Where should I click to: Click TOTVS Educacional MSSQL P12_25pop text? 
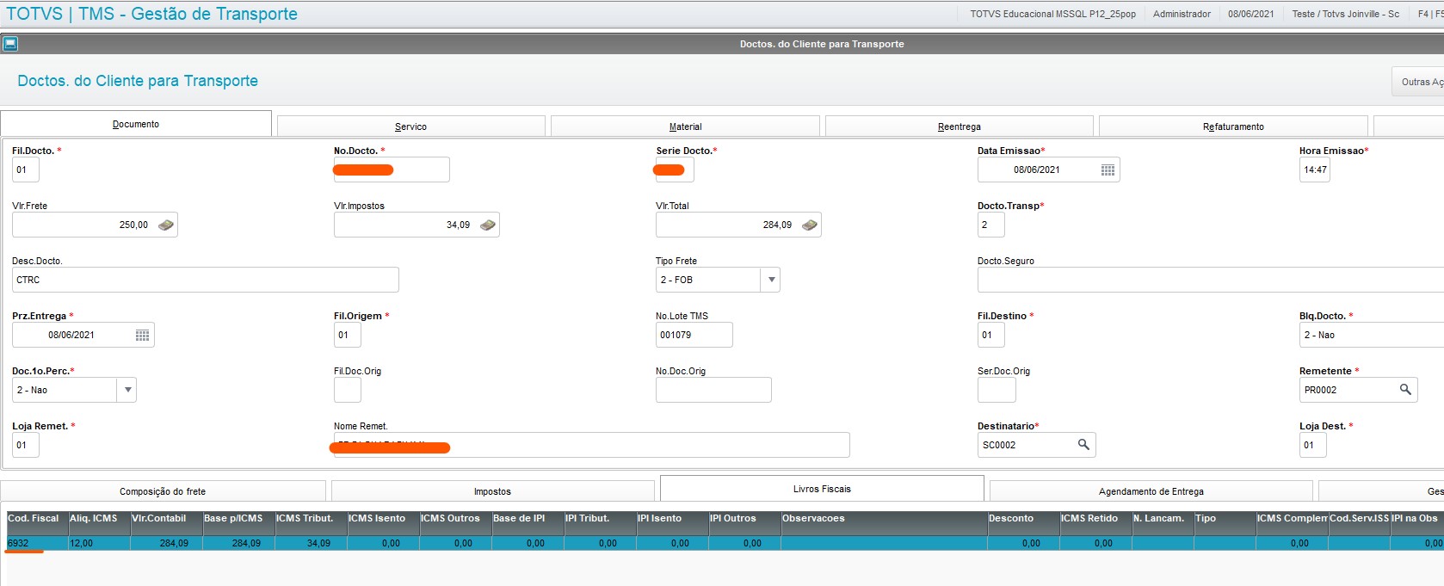(1052, 14)
